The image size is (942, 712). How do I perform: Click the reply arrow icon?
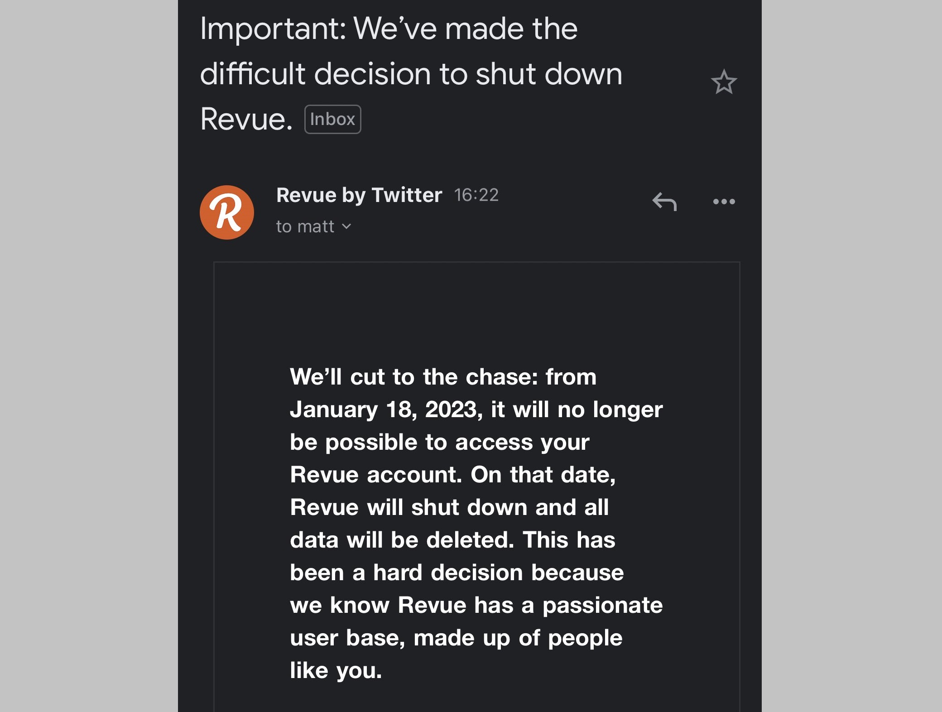(664, 202)
